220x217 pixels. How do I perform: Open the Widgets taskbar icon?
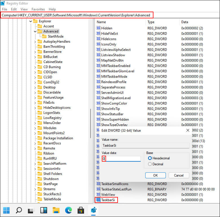point(44,211)
